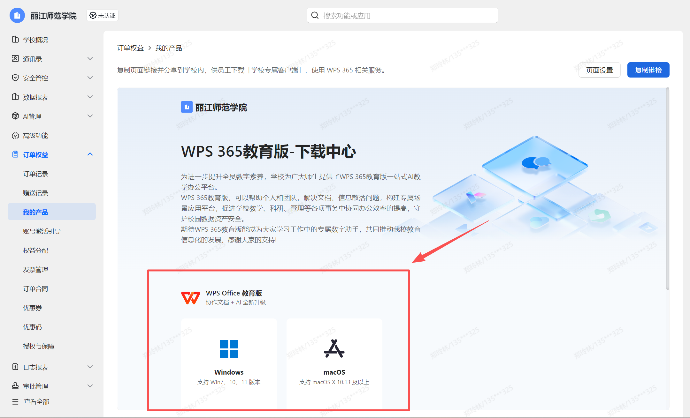Viewport: 690px width, 418px height.
Task: Click the 审批管理 stamp icon
Action: (15, 386)
